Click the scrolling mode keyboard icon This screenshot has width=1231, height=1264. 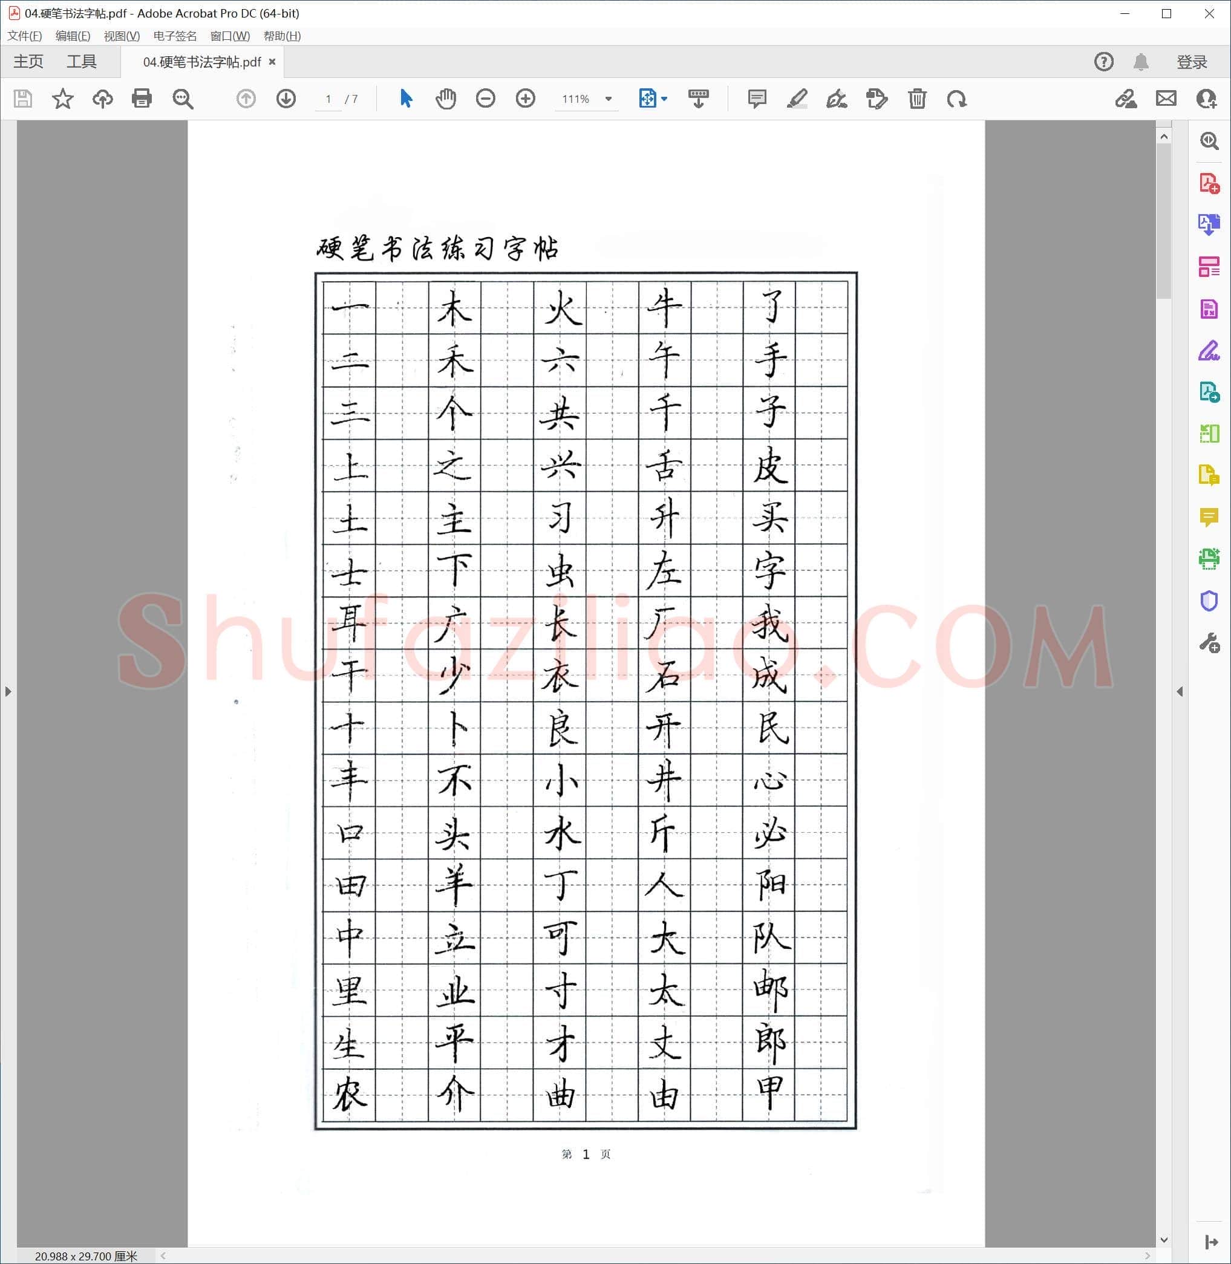pos(698,98)
